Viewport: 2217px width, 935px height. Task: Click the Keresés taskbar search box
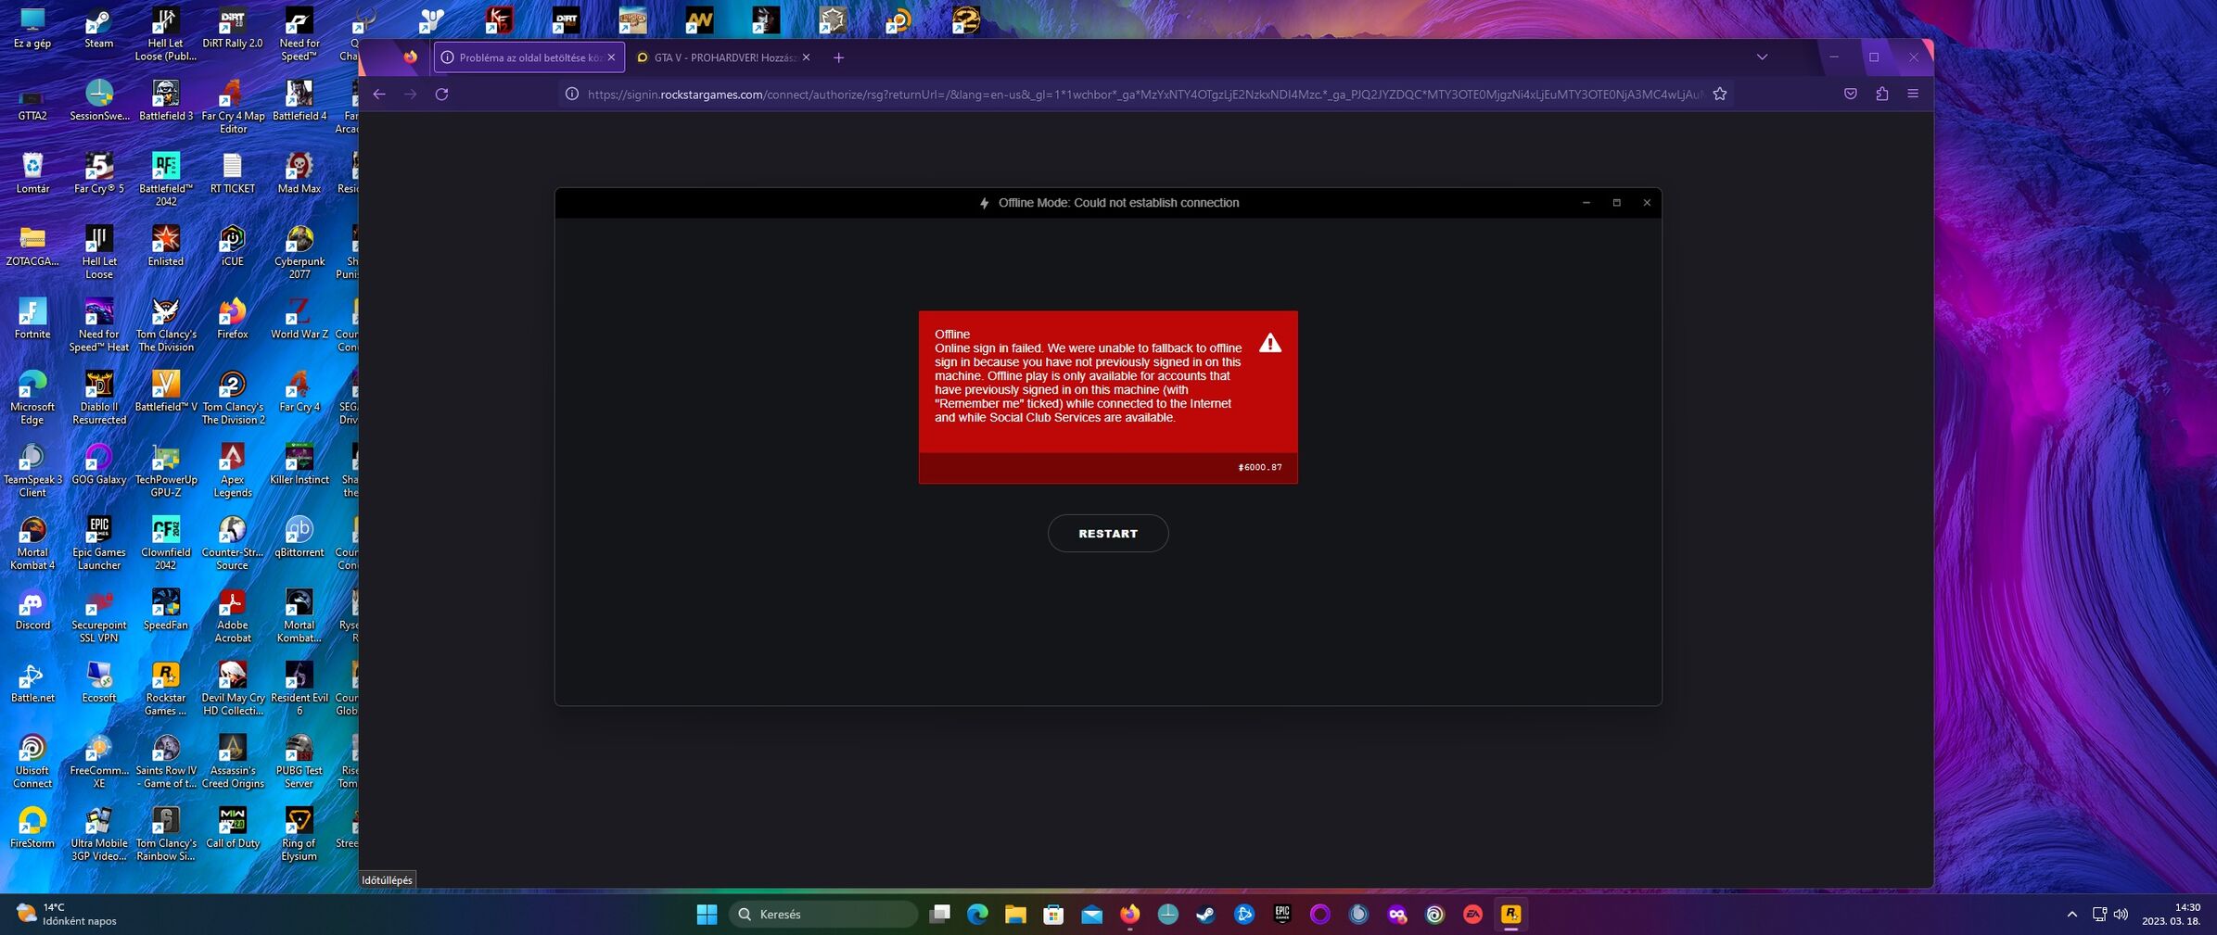click(x=823, y=915)
